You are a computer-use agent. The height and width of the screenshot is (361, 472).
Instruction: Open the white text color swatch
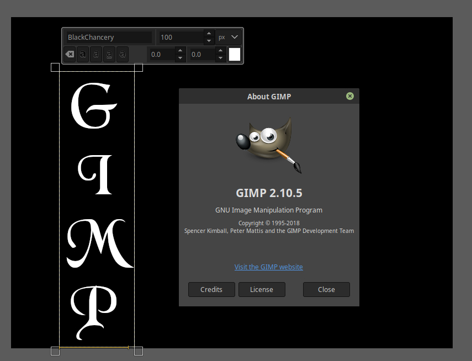(235, 55)
